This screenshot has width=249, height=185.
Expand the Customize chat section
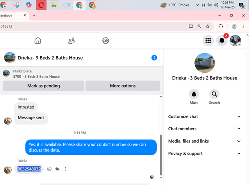click(x=204, y=117)
